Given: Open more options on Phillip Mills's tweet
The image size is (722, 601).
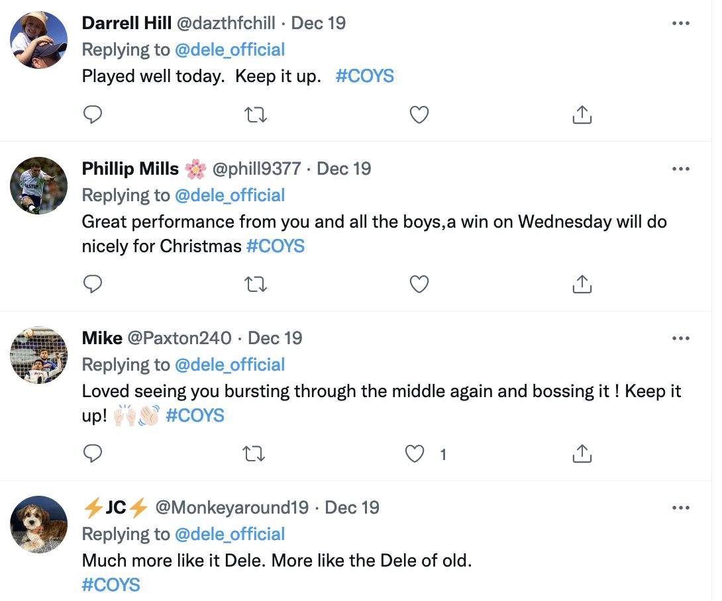Looking at the screenshot, I should (680, 169).
